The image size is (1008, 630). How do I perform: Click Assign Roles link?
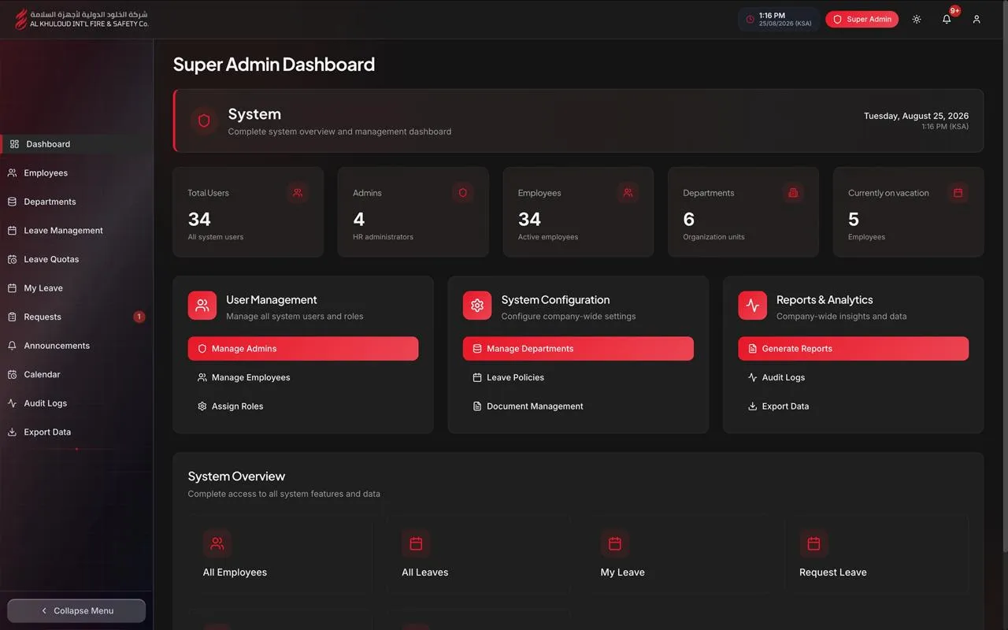point(303,406)
